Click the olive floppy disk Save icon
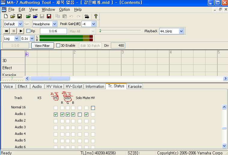The width and height of the screenshot is (228, 155). click(20, 16)
